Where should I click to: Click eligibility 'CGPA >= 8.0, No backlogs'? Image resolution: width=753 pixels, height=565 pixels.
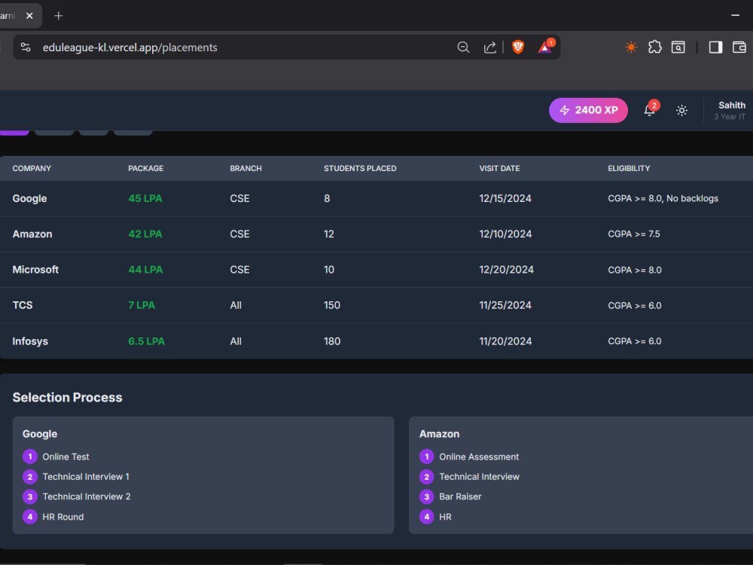pos(663,198)
